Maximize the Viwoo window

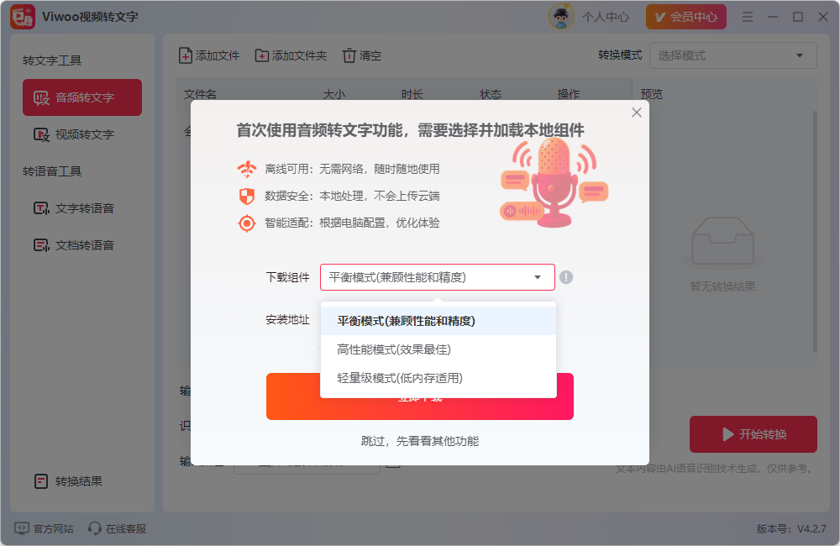[x=798, y=17]
